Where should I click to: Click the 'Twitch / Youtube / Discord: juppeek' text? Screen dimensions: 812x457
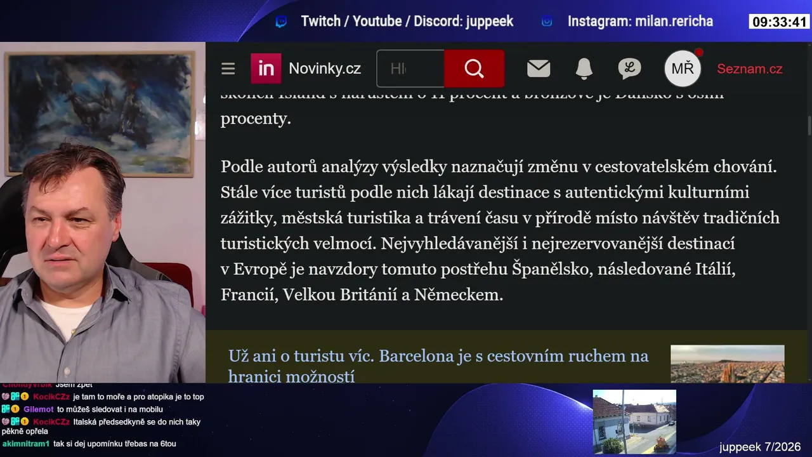click(407, 22)
